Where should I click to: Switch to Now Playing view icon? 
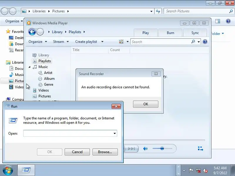coord(200,148)
